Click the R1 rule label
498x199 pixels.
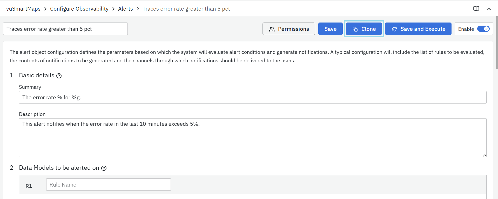(x=29, y=186)
